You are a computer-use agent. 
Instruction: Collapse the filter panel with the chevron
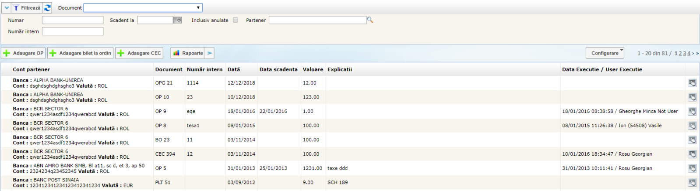(7, 8)
